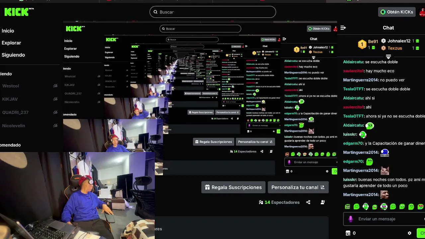Click the largest Regala Suscripciones button
The width and height of the screenshot is (425, 239).
pyautogui.click(x=233, y=187)
